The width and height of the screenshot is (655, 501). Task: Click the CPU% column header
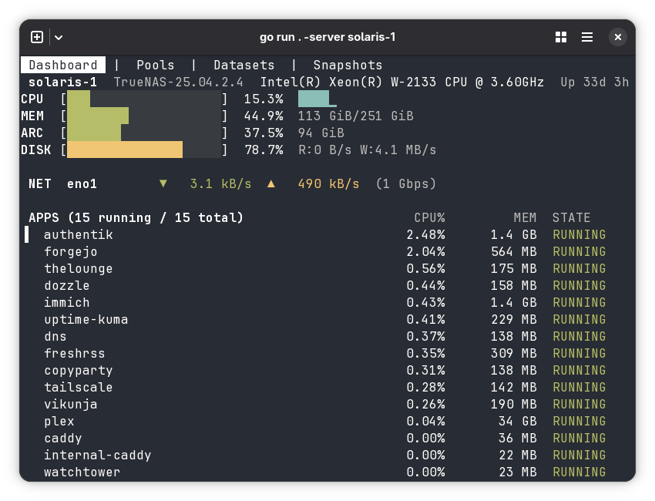point(429,217)
